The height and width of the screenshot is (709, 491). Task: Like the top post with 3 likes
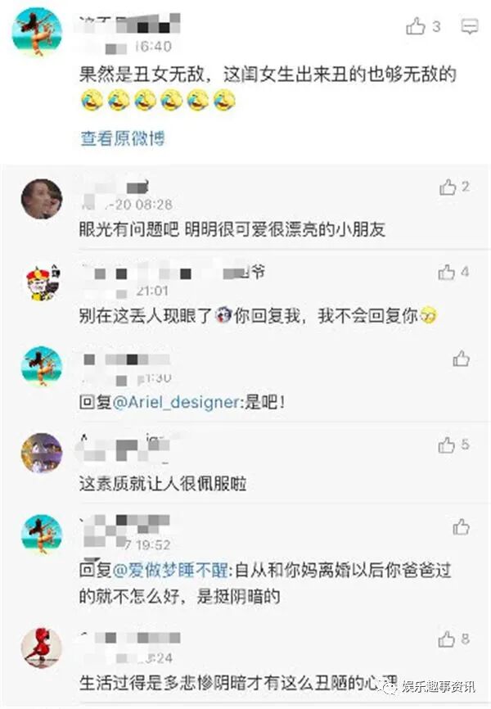point(415,26)
